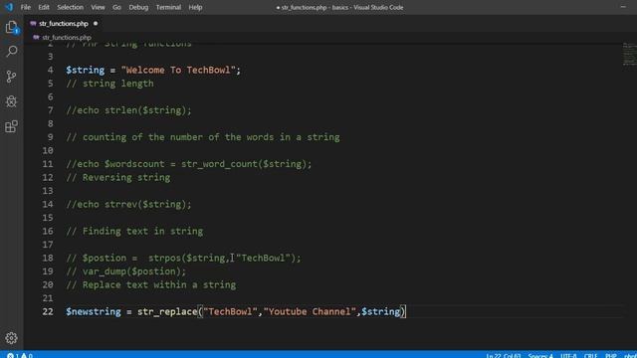Viewport: 637px width, 358px height.
Task: Select the str_functions.php editor tab
Action: point(64,24)
